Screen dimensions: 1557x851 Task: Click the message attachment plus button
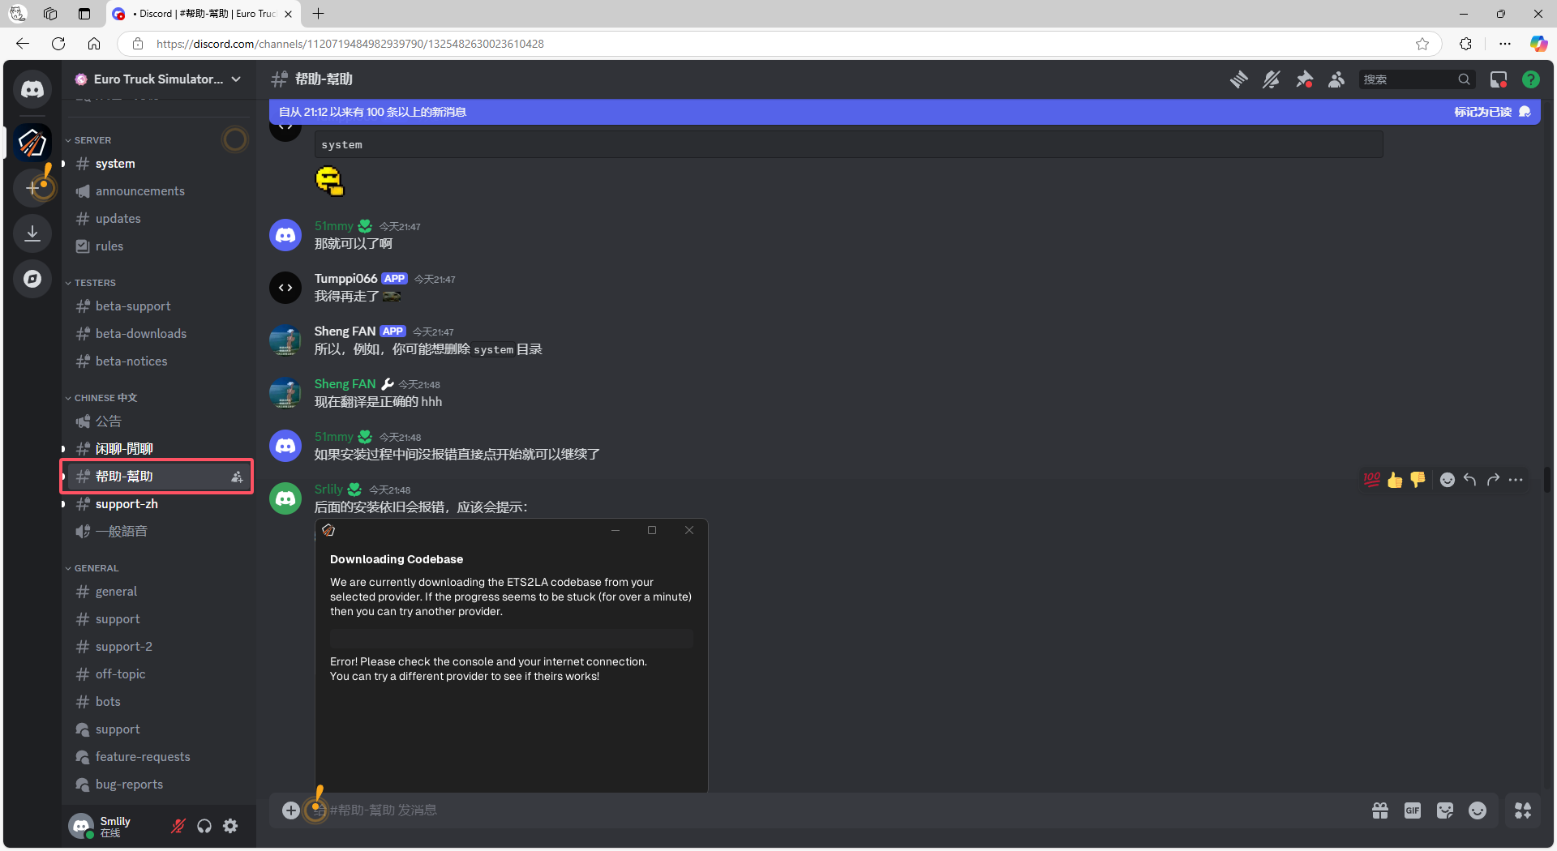tap(290, 810)
